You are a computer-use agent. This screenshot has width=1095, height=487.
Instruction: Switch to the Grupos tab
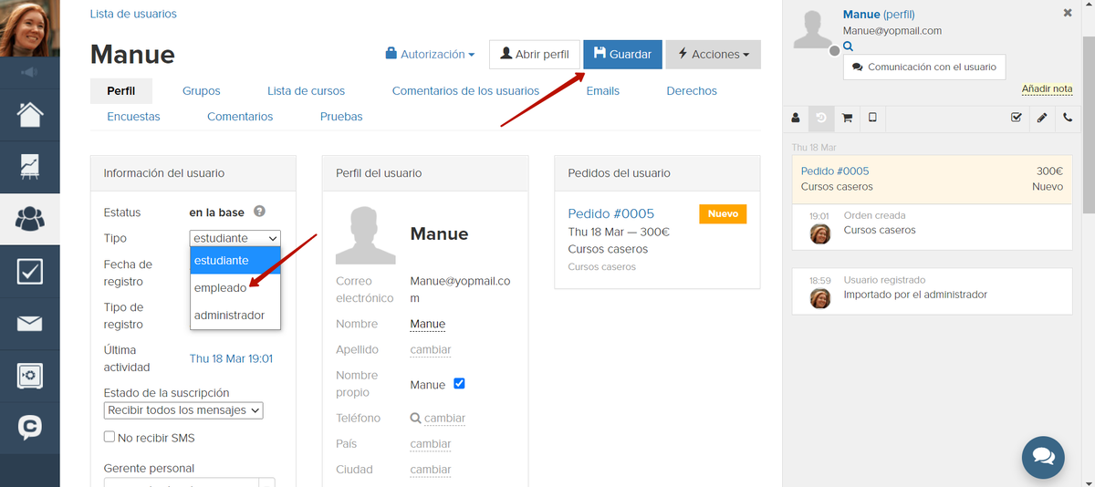pyautogui.click(x=201, y=91)
